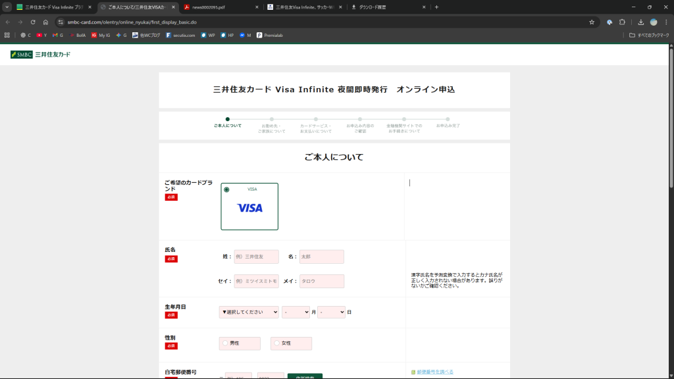Open the My IG bookmark
The height and width of the screenshot is (379, 674).
tap(101, 35)
